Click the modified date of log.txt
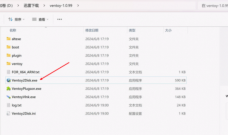Viewport: 228px width, 135px height. [97, 105]
